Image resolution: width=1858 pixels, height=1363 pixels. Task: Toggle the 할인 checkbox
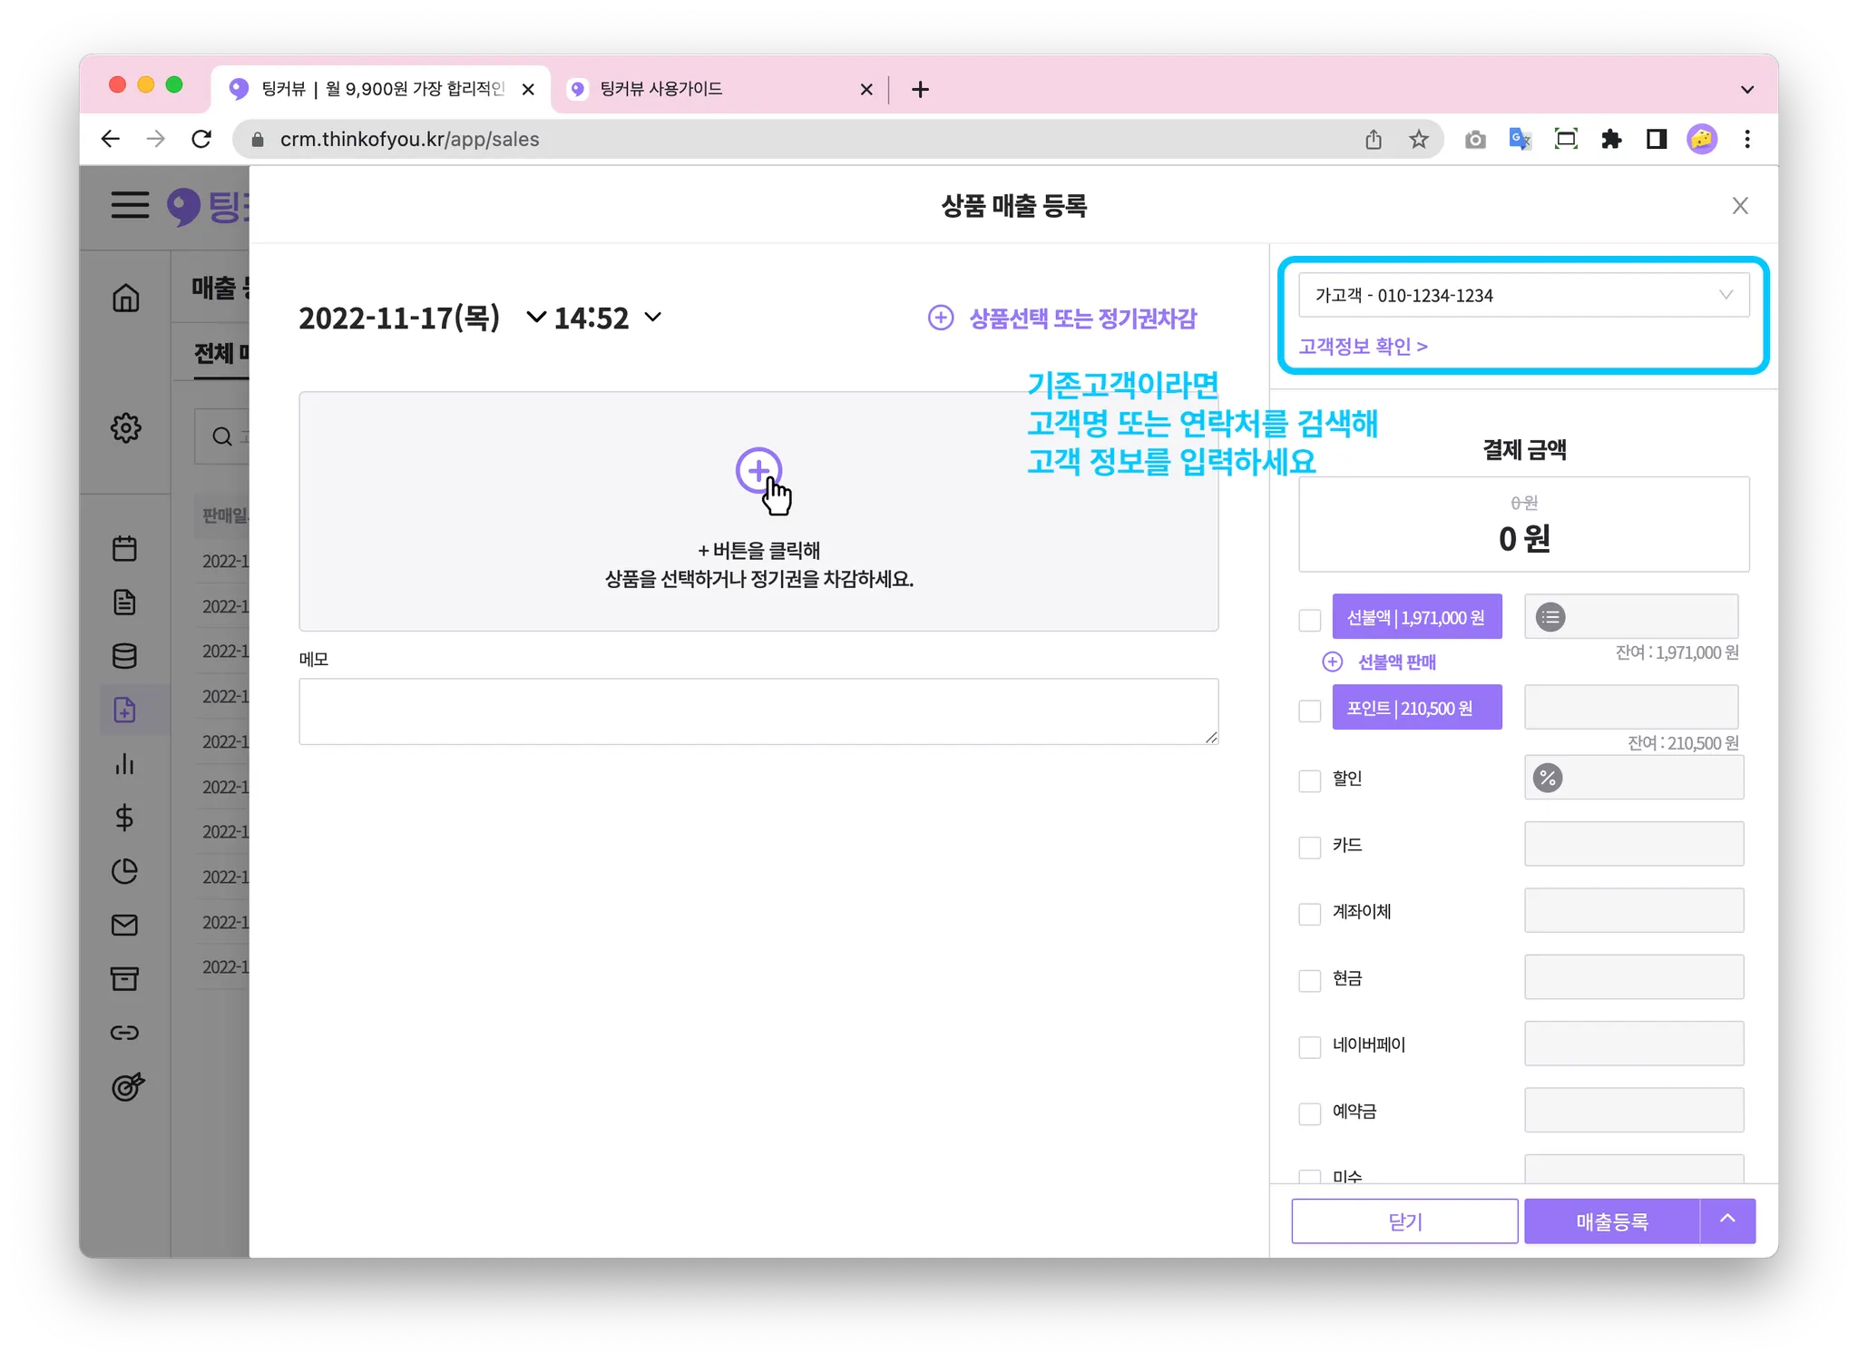coord(1309,780)
